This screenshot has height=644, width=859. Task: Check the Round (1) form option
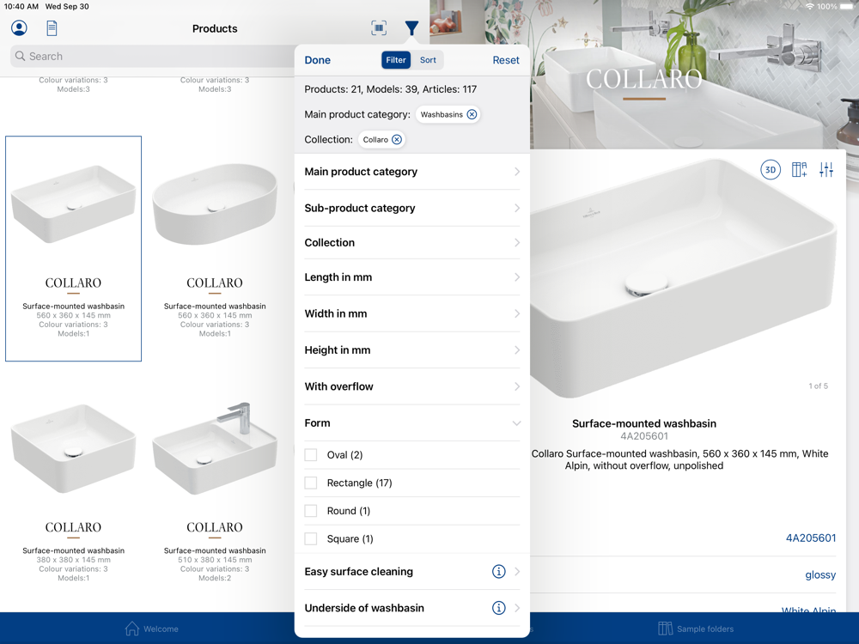tap(311, 511)
